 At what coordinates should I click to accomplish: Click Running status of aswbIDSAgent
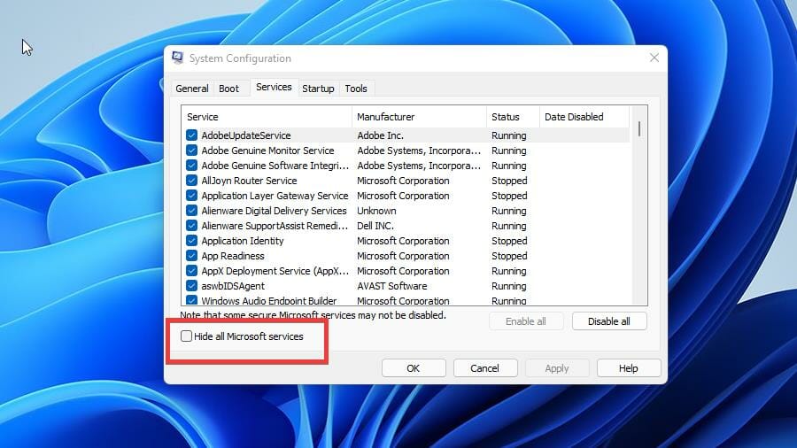pos(509,286)
